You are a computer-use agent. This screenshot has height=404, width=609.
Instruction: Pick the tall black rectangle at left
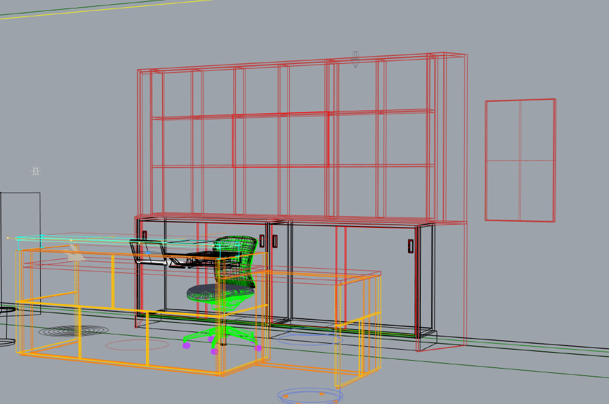[21, 244]
